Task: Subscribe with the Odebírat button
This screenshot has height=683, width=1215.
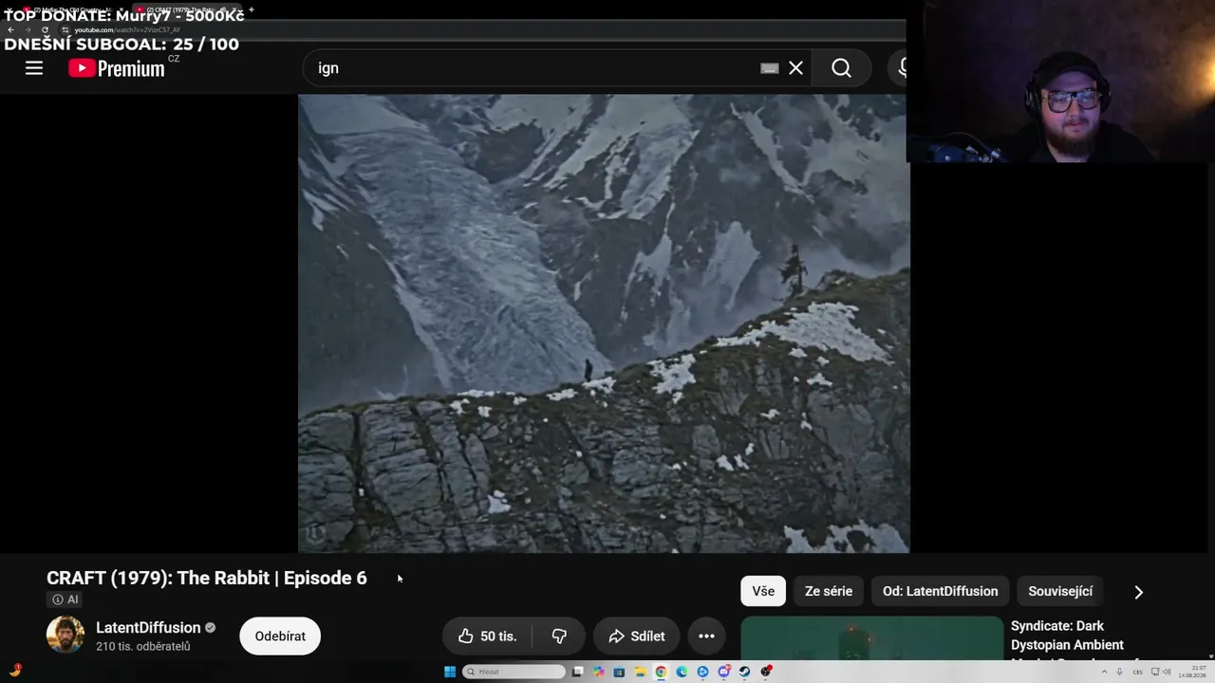Action: (x=280, y=637)
